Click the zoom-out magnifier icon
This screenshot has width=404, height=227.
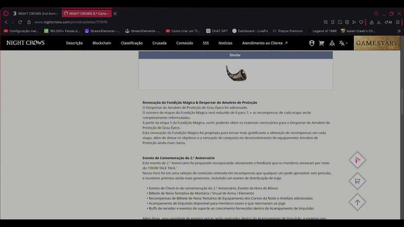coord(326,22)
